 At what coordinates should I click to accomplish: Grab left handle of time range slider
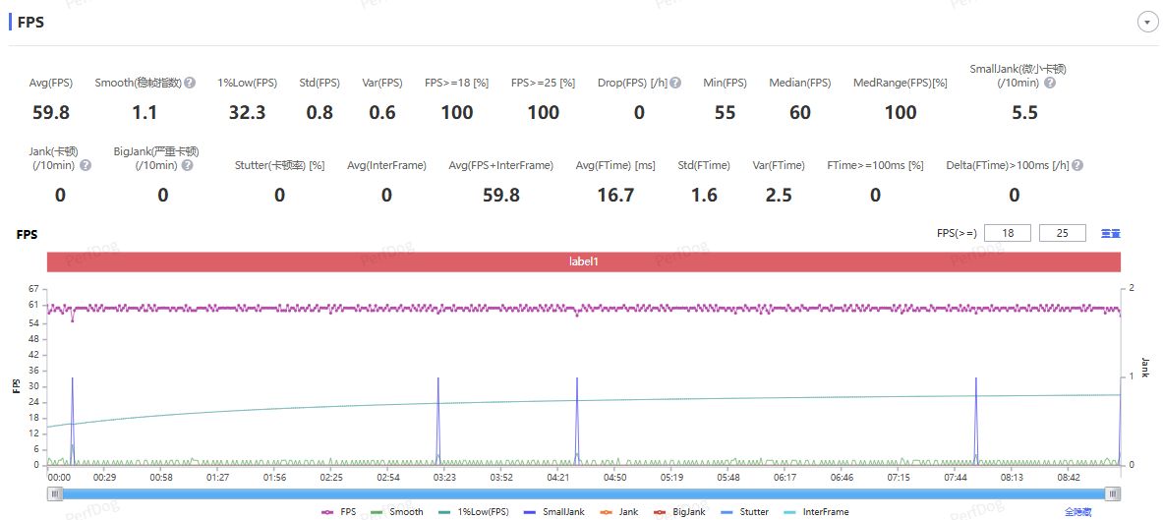(x=56, y=494)
